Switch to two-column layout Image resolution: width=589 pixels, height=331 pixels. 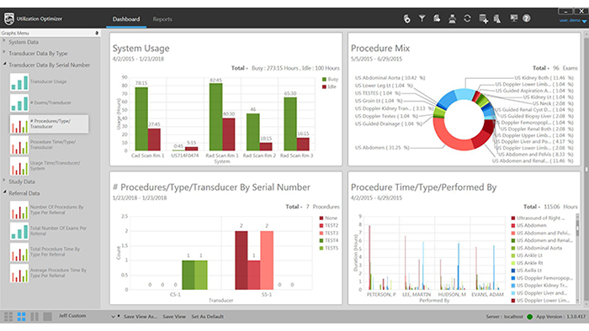coord(34,317)
